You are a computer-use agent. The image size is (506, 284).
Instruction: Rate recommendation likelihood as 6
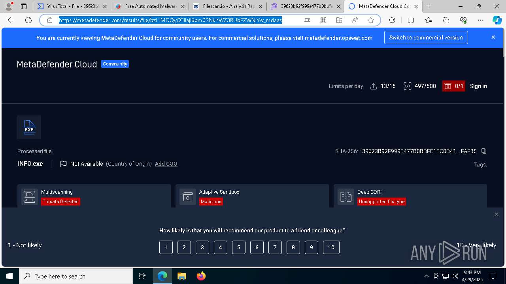(257, 247)
